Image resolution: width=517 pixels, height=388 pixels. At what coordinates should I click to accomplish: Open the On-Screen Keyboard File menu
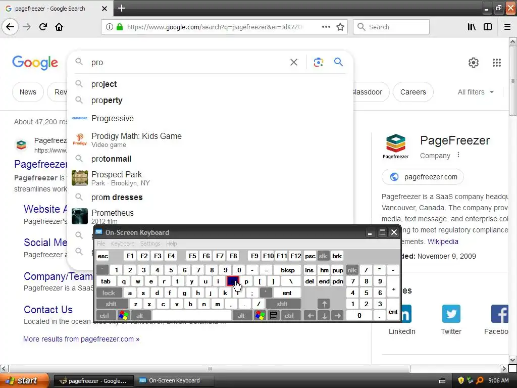click(101, 244)
